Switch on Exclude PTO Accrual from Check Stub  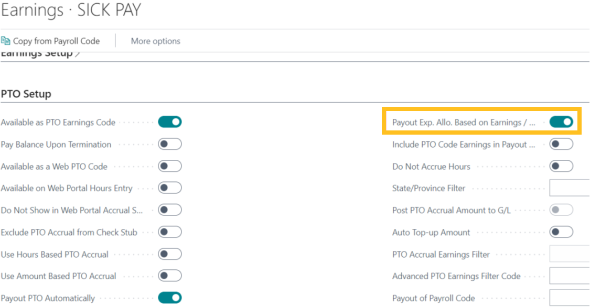pyautogui.click(x=169, y=232)
